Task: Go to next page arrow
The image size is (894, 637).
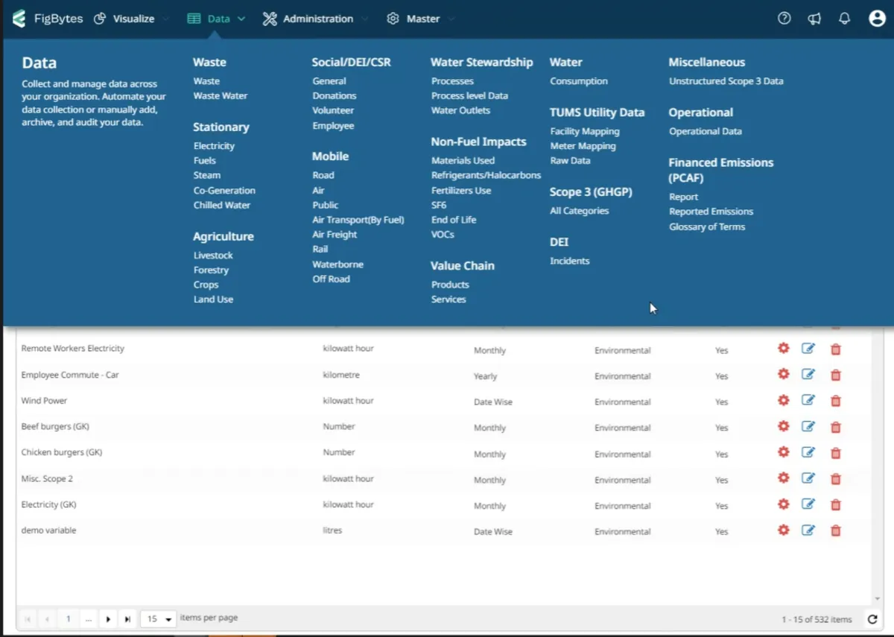Action: (x=108, y=619)
